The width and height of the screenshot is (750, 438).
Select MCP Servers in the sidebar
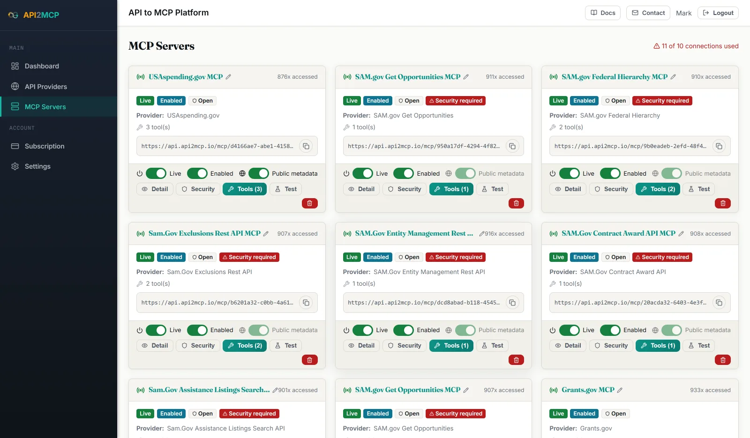click(x=59, y=107)
